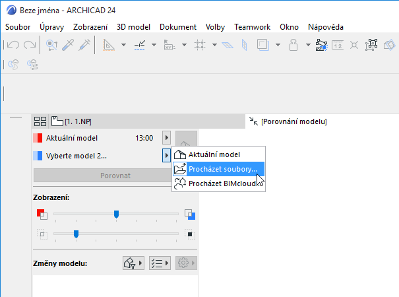Click the lower opacity slider handle
This screenshot has height=297, width=399.
(76, 234)
